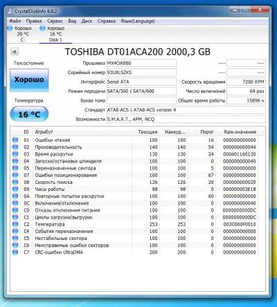Viewport: 277px width, 307px height.
Task: Click the status orb for attribute 01
Action: coord(15,140)
